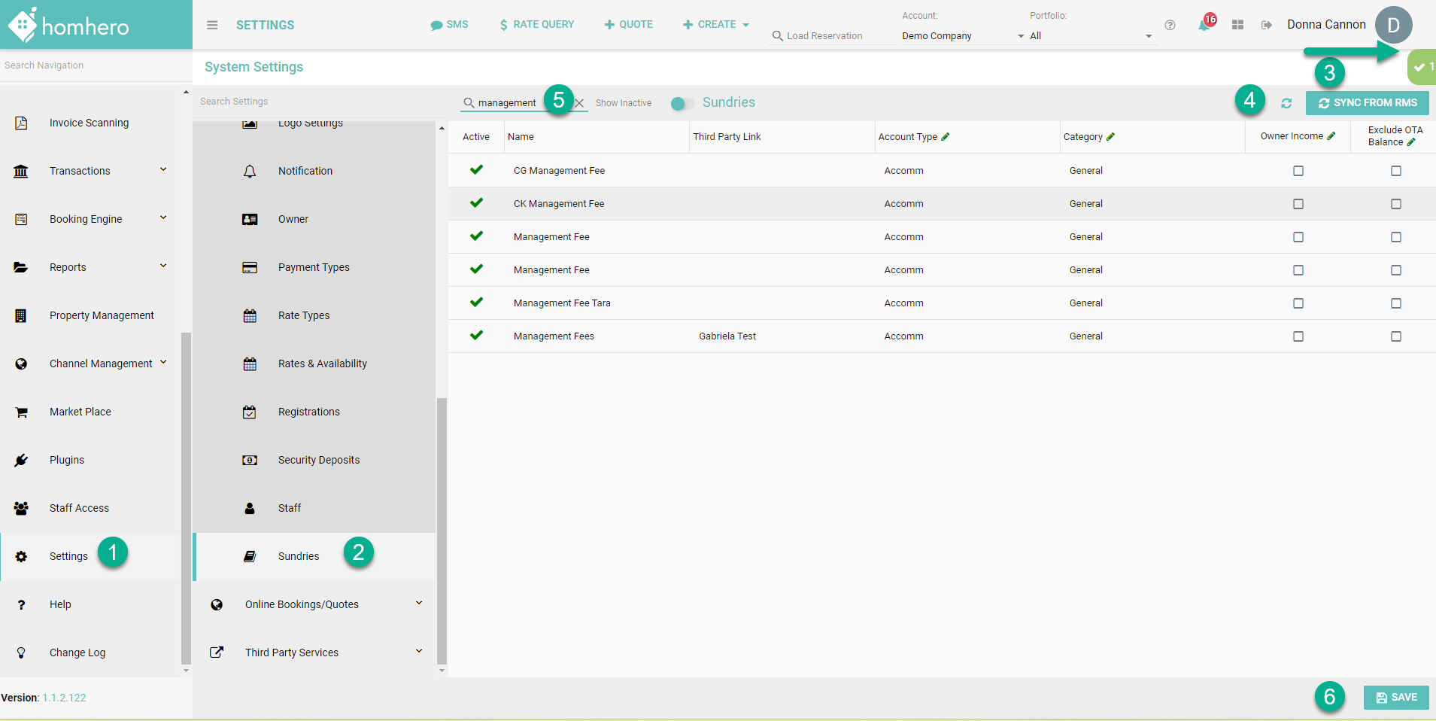The height and width of the screenshot is (721, 1436).
Task: Click the Category column pencil icon
Action: [x=1110, y=136]
